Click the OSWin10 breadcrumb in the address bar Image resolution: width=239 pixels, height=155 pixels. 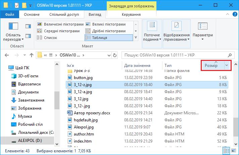[70, 55]
